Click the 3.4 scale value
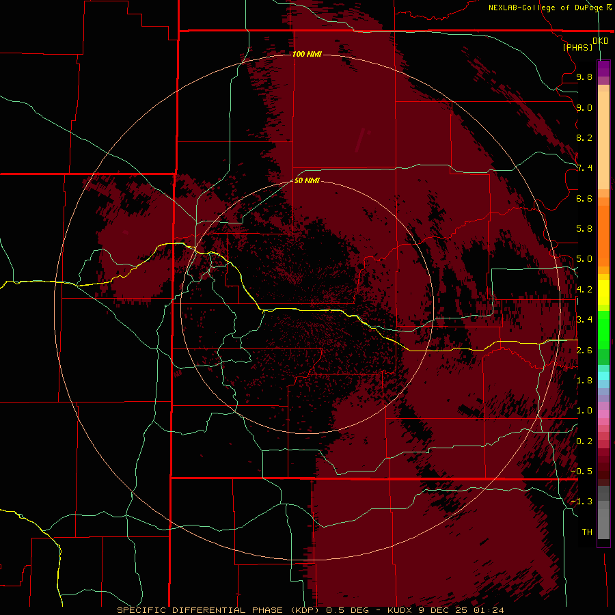Image resolution: width=615 pixels, height=615 pixels. pyautogui.click(x=584, y=320)
